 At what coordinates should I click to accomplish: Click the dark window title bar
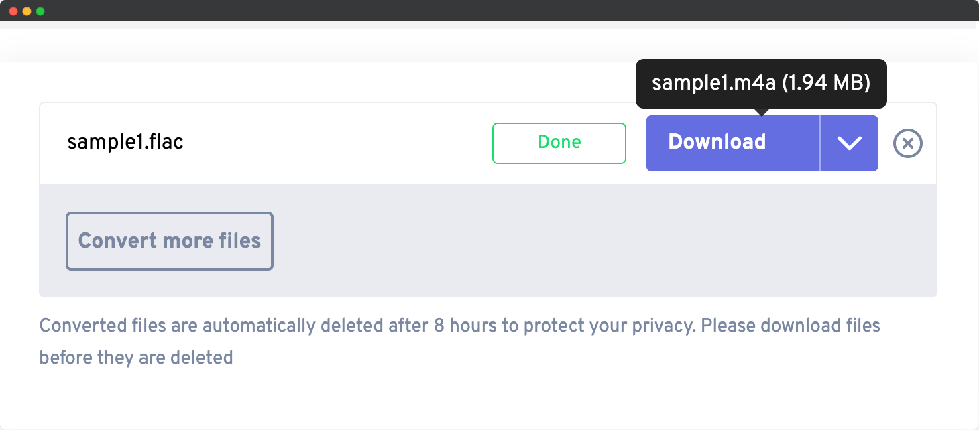point(489,11)
